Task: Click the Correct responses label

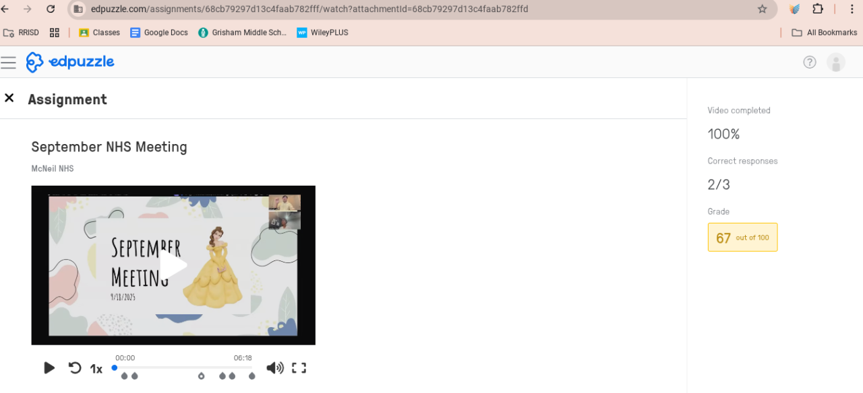Action: point(742,161)
